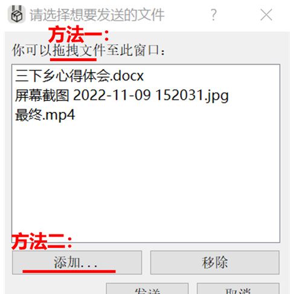Screen dimensions: 290x294
Task: Select 最终.mp4 in the file list
Action: pyautogui.click(x=45, y=115)
